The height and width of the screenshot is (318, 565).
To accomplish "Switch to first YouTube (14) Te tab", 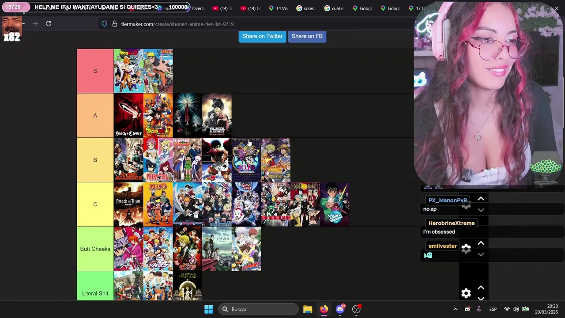I will [222, 8].
